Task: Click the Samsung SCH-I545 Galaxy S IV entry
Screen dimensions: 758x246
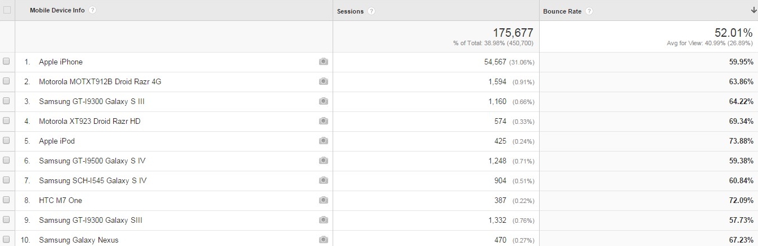Action: (93, 180)
